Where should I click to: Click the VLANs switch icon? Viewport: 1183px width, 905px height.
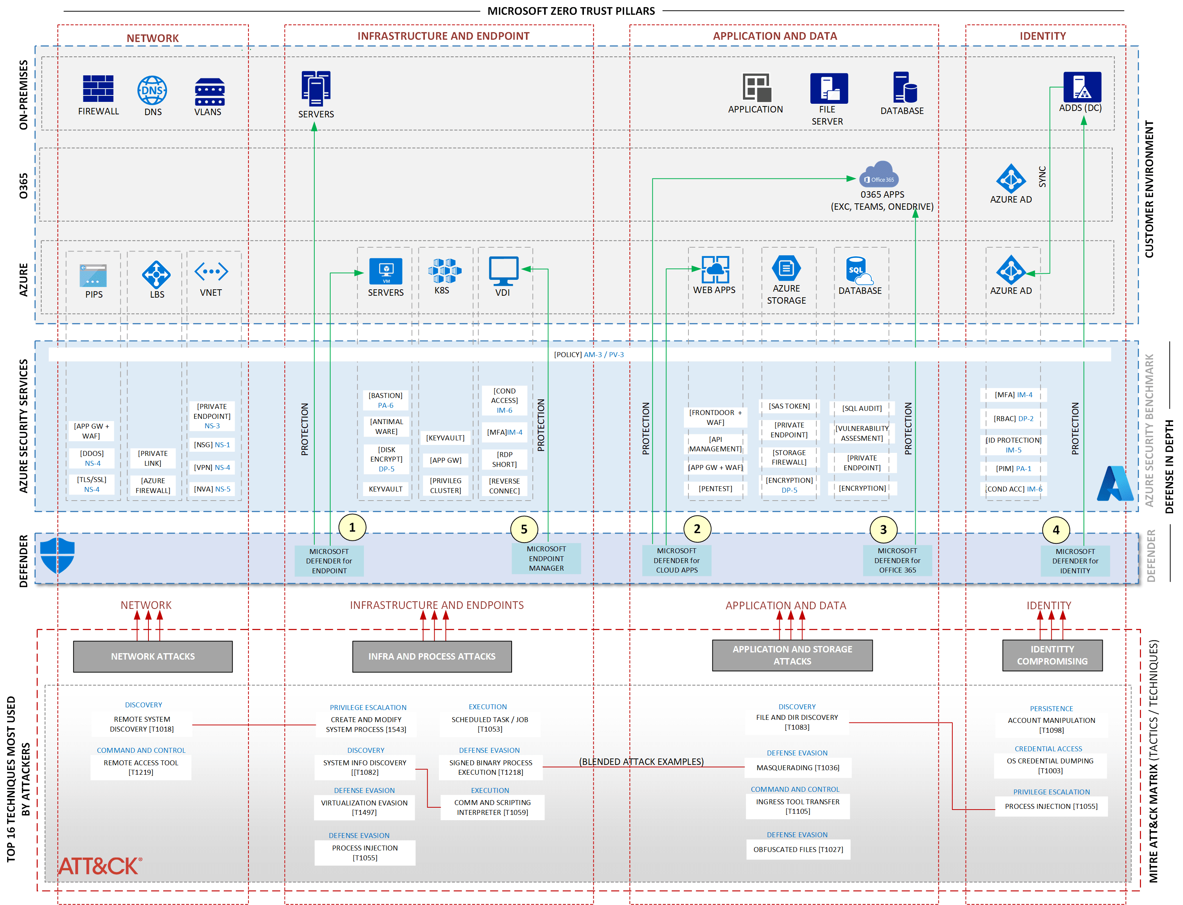209,92
